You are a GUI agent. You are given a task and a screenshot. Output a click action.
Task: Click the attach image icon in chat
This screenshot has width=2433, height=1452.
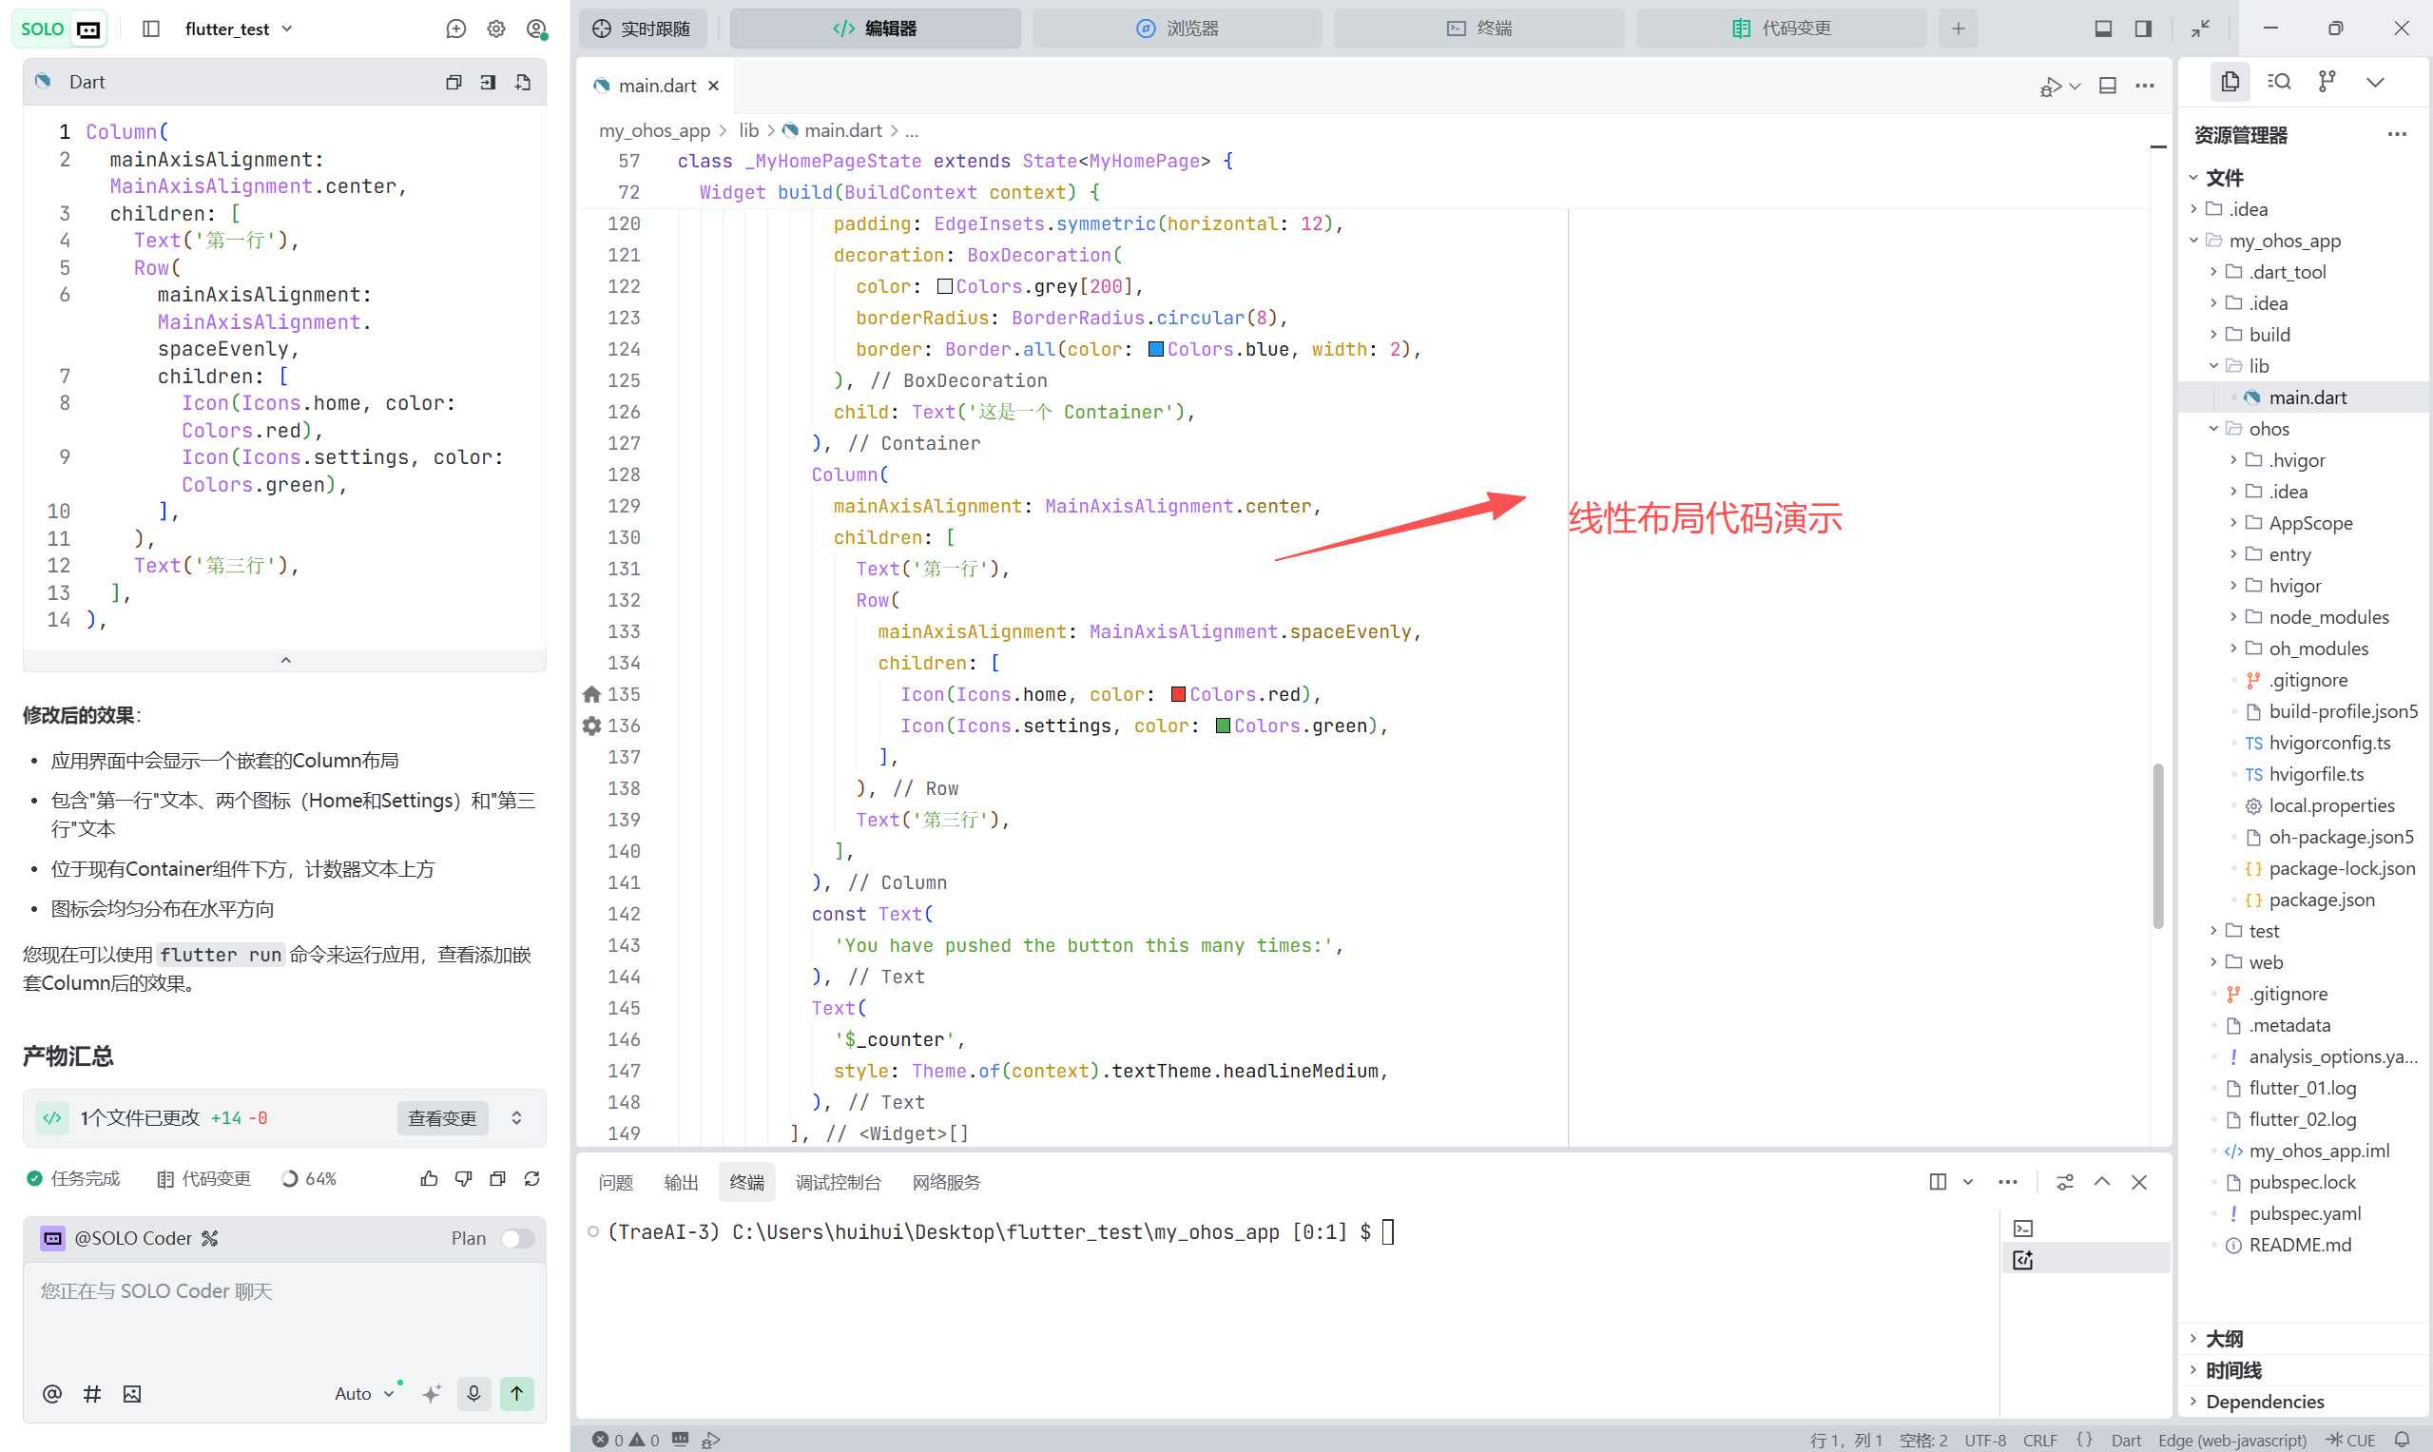(132, 1393)
